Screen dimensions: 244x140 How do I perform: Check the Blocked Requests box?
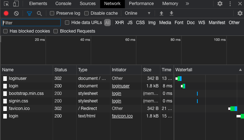[x=56, y=31]
